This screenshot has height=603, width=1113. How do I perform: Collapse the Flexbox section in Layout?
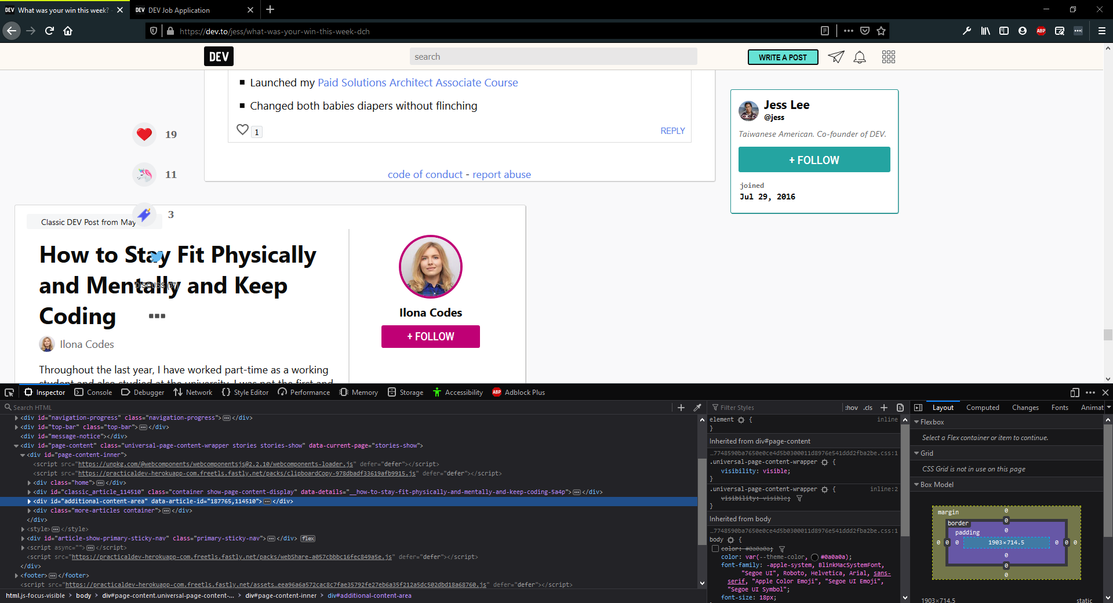(916, 422)
